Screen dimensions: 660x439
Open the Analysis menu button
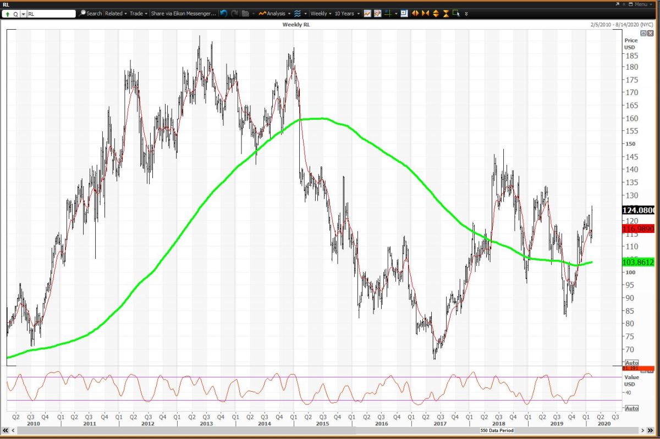tap(274, 13)
